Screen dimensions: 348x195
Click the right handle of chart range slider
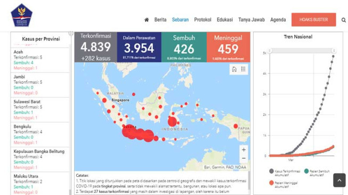[334, 51]
